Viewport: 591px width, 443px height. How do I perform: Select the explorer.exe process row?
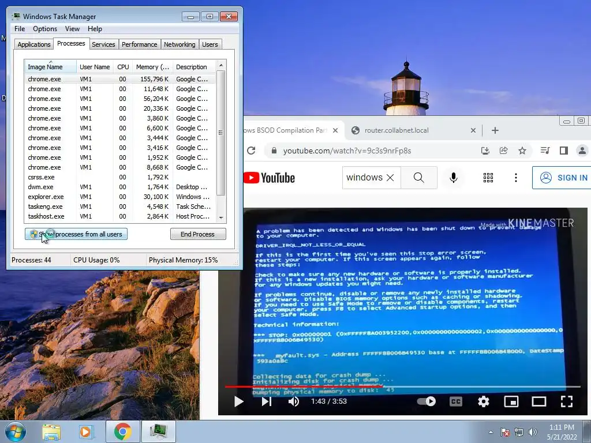120,197
